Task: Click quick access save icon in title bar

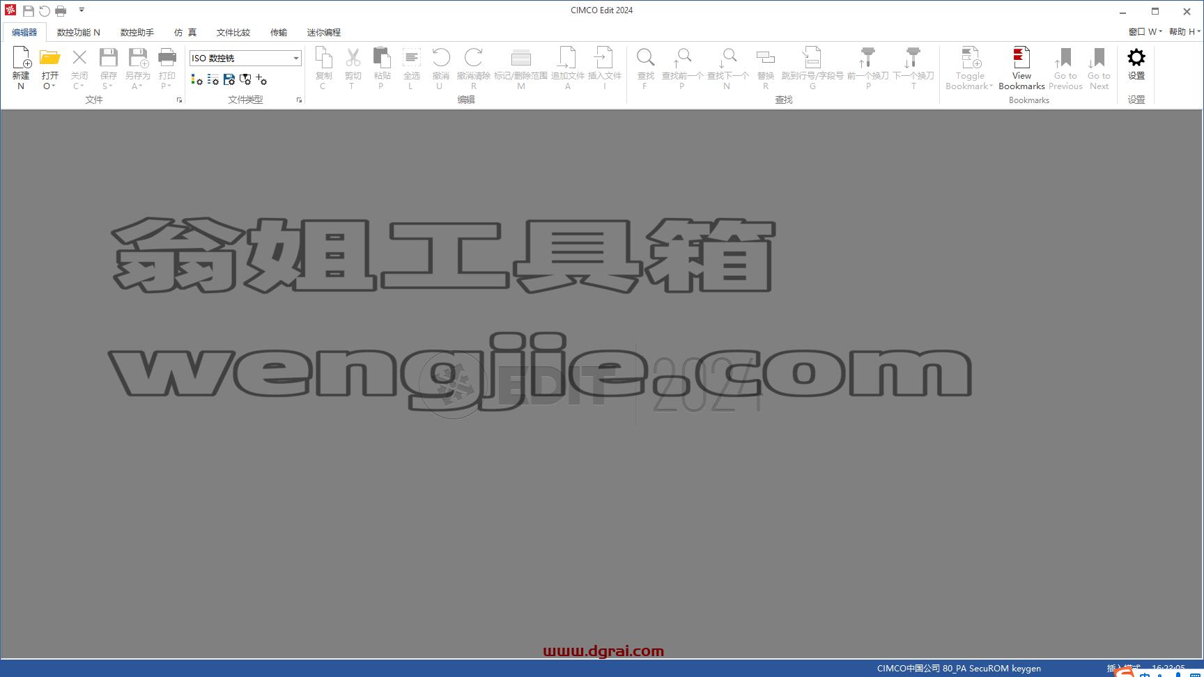Action: tap(29, 10)
